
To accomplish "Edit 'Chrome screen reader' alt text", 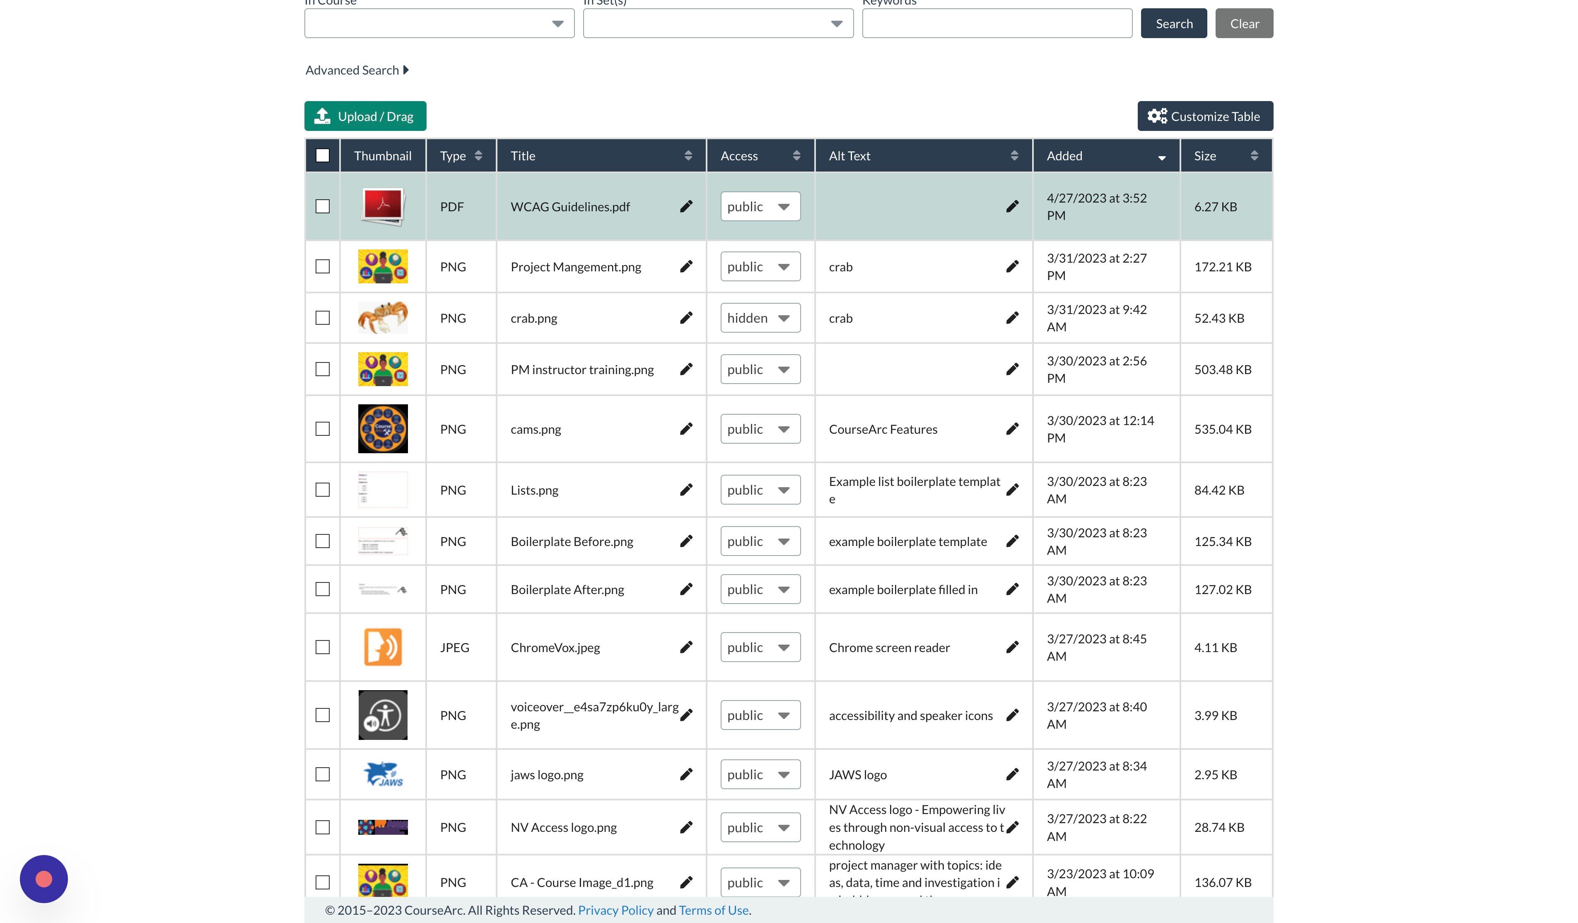I will click(x=1012, y=647).
